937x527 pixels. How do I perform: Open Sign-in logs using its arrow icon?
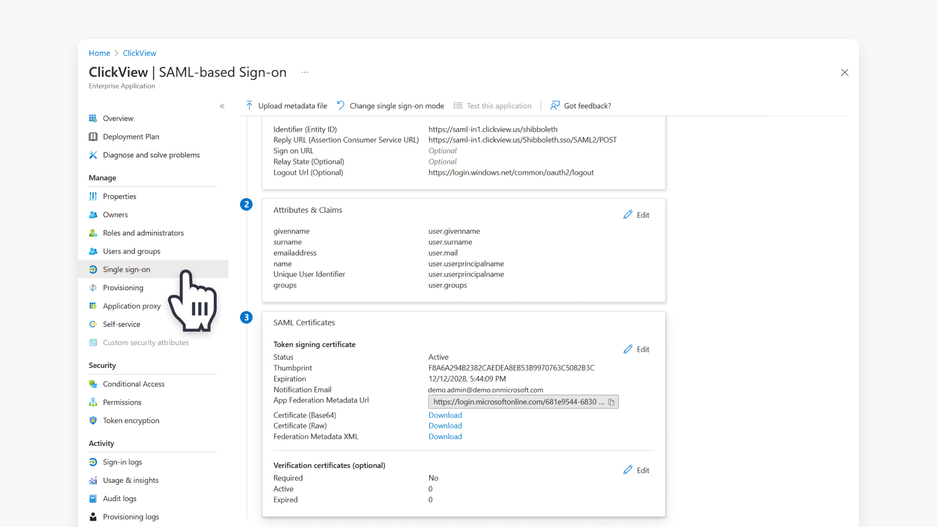(x=93, y=462)
